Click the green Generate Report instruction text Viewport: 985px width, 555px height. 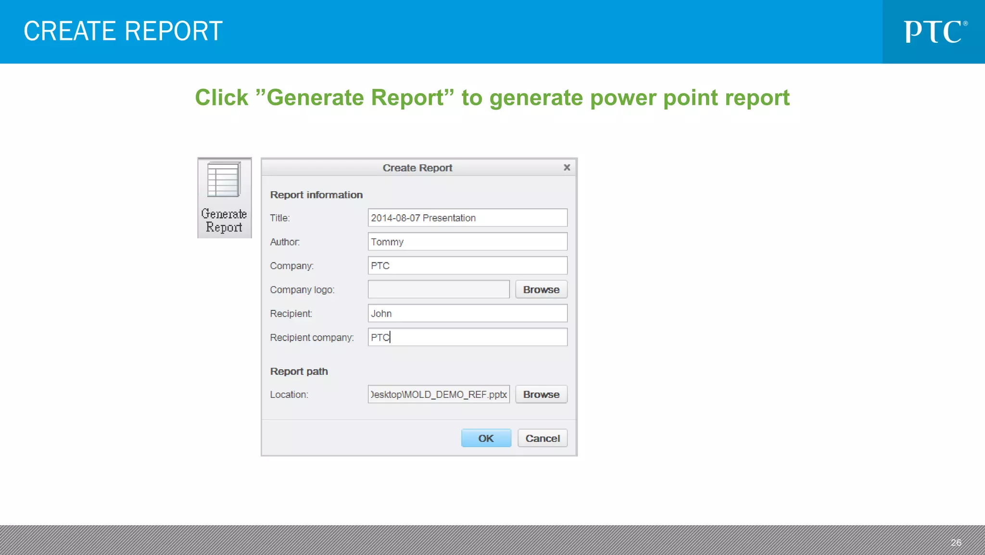pyautogui.click(x=492, y=98)
